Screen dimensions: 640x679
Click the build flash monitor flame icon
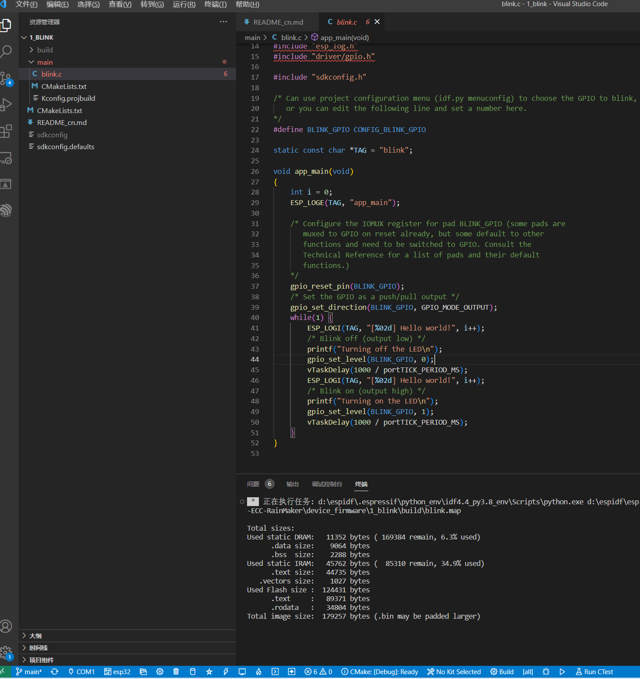click(x=258, y=672)
